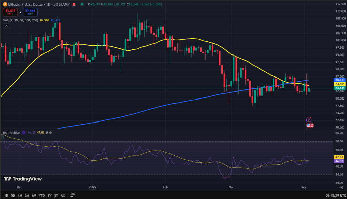This screenshot has height=199, width=347.
Task: Click the 30.00 RSI scale label
Action: [339, 174]
